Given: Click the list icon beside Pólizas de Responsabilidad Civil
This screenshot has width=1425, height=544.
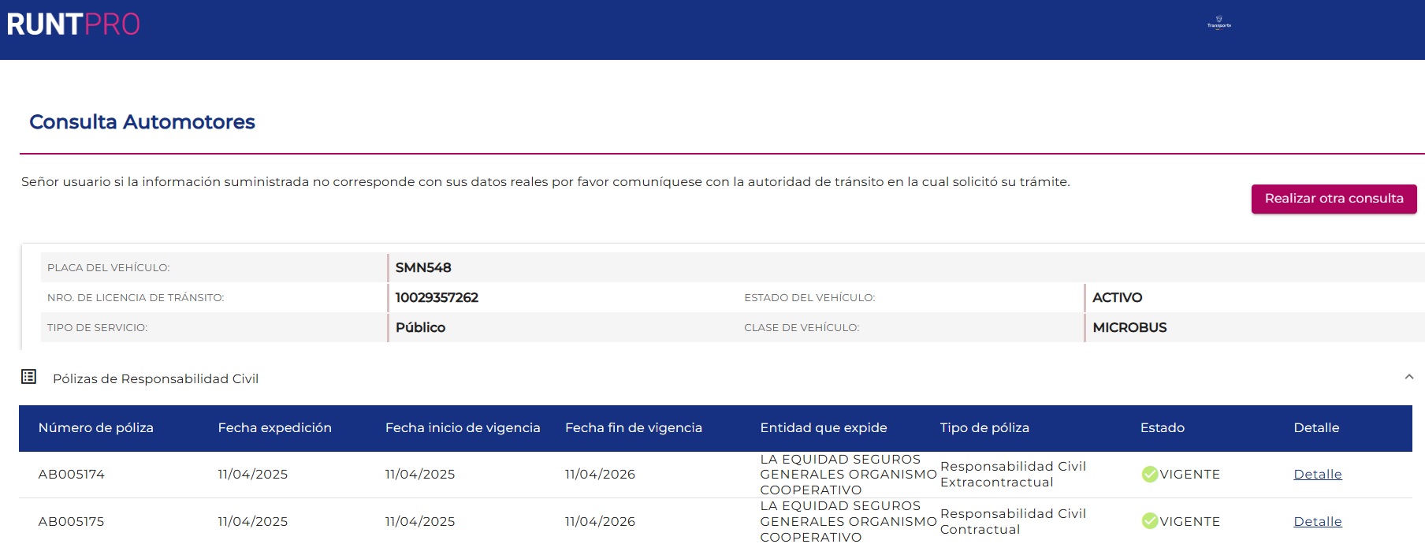Looking at the screenshot, I should [x=29, y=377].
